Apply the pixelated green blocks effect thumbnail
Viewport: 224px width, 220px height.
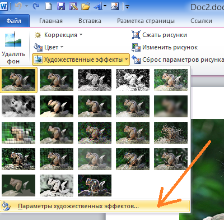tap(18, 132)
